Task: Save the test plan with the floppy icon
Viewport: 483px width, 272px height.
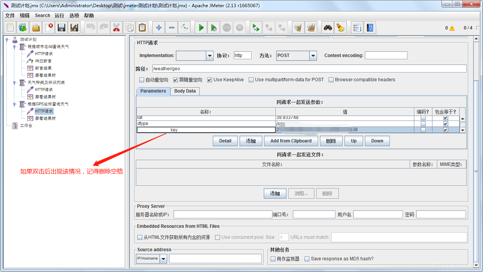Action: 62,28
